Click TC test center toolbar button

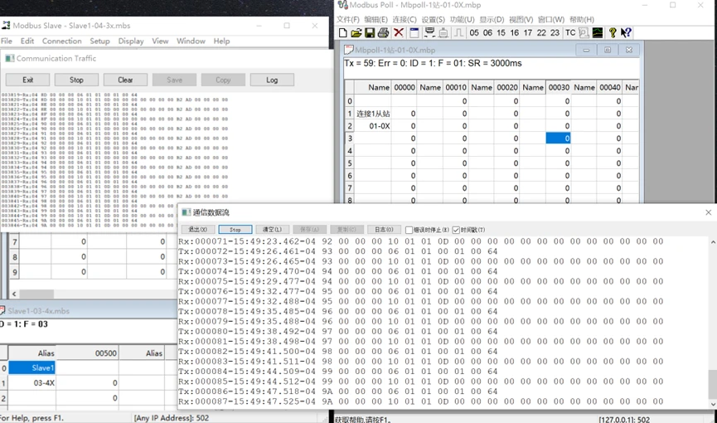pyautogui.click(x=570, y=32)
